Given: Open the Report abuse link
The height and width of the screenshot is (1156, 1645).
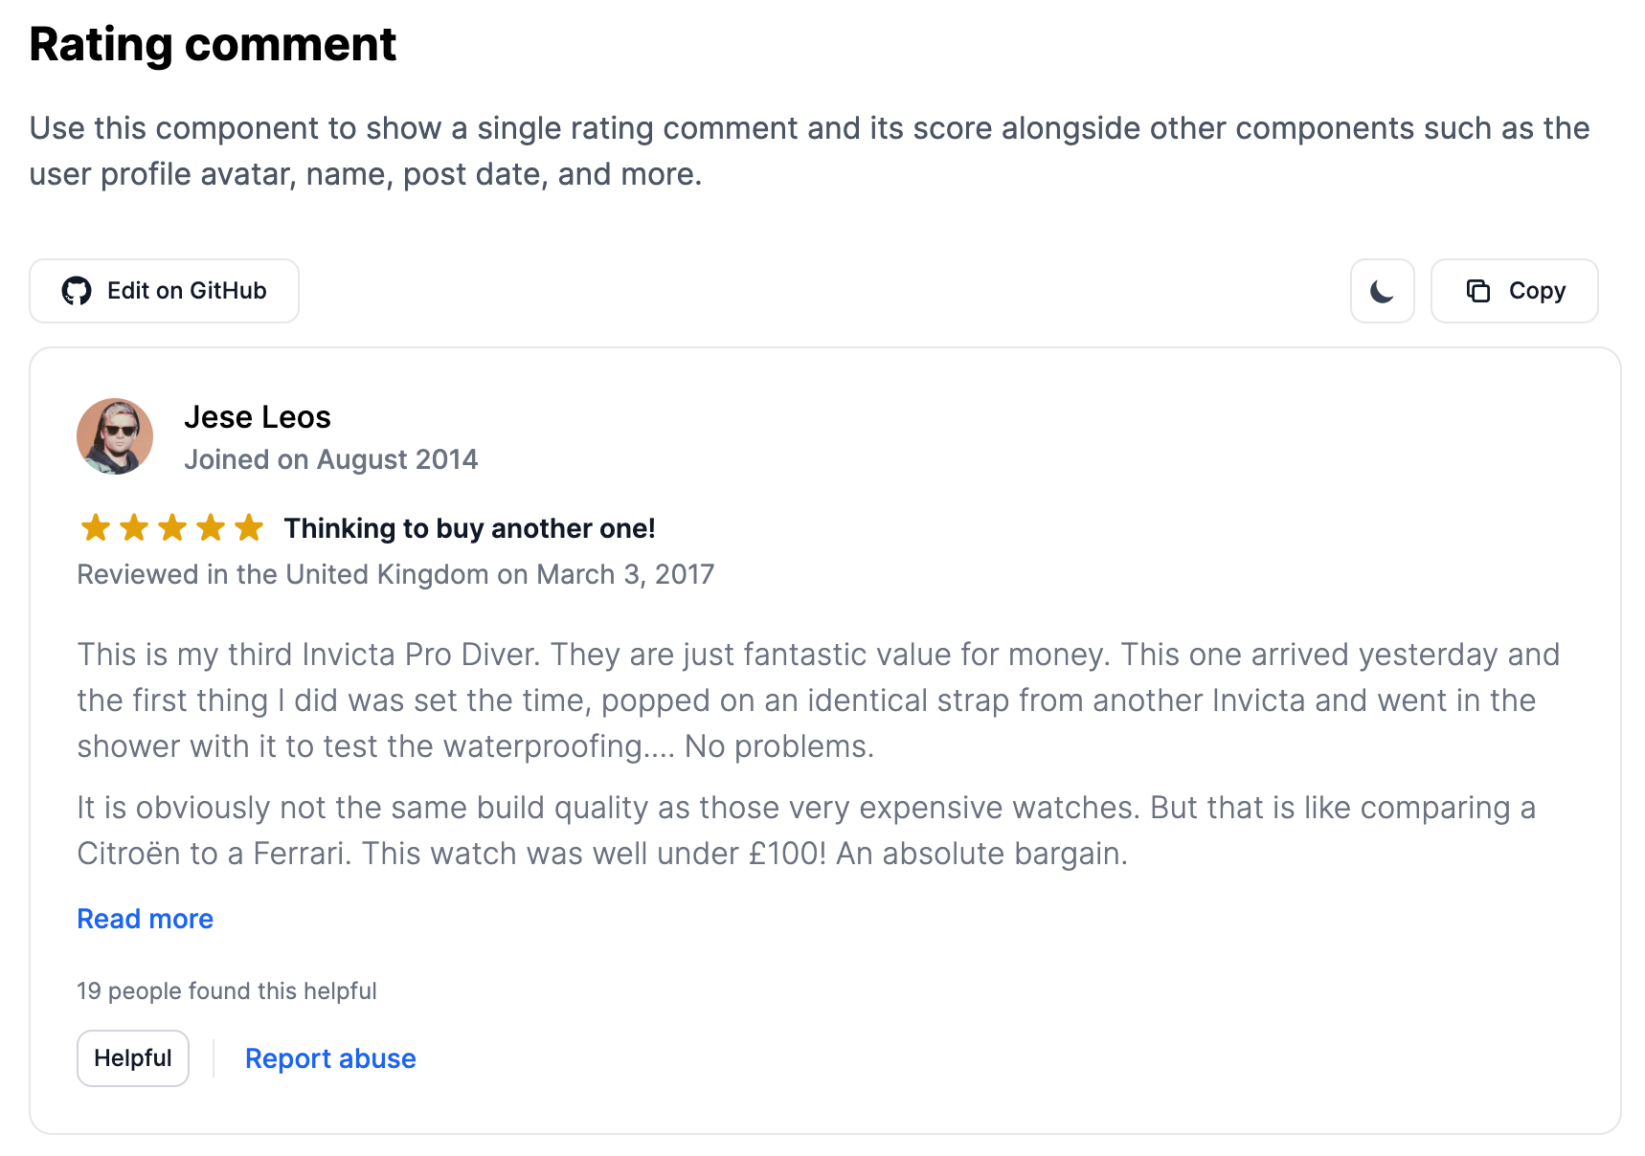Looking at the screenshot, I should click(x=330, y=1058).
